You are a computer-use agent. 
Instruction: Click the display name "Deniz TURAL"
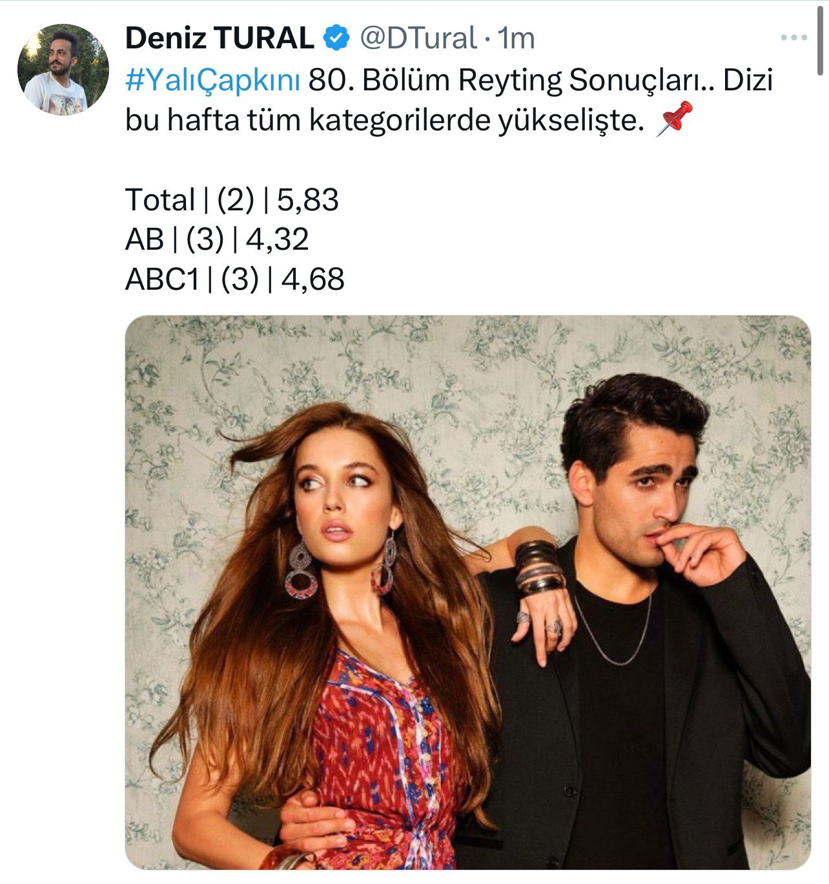[220, 39]
